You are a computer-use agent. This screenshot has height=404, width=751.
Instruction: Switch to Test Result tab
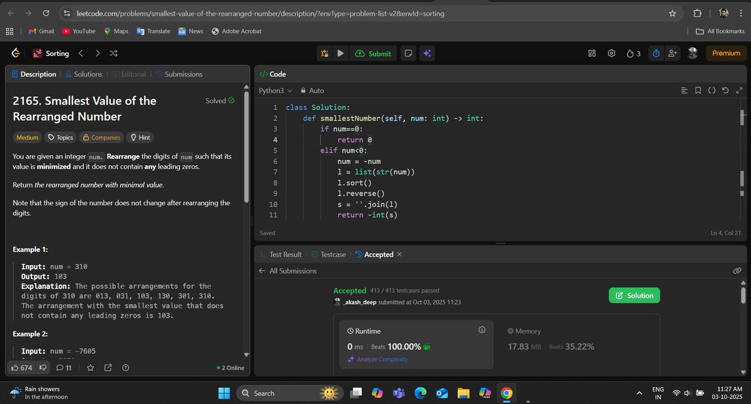(280, 255)
